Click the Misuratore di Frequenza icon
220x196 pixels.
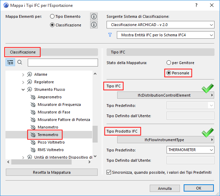(x=33, y=105)
